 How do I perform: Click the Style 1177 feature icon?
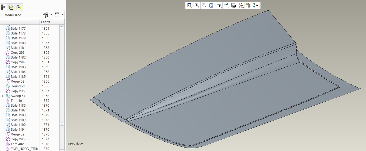[8, 29]
